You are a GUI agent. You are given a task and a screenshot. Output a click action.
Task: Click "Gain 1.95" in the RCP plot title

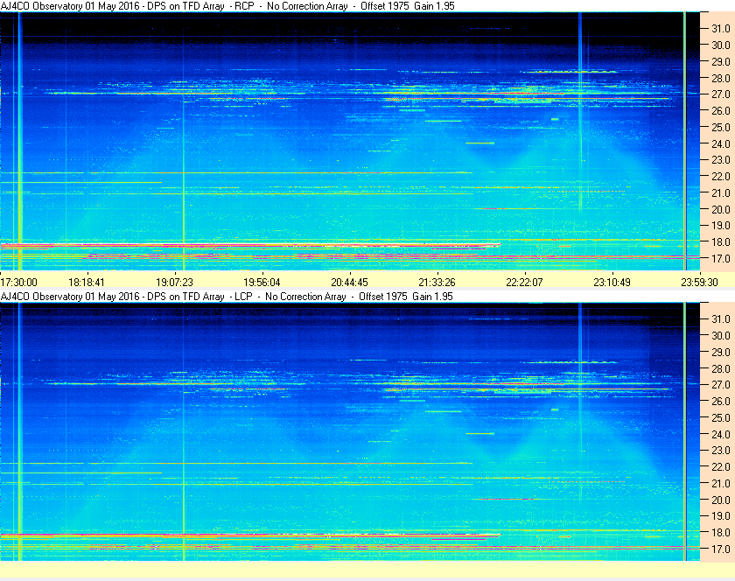434,6
